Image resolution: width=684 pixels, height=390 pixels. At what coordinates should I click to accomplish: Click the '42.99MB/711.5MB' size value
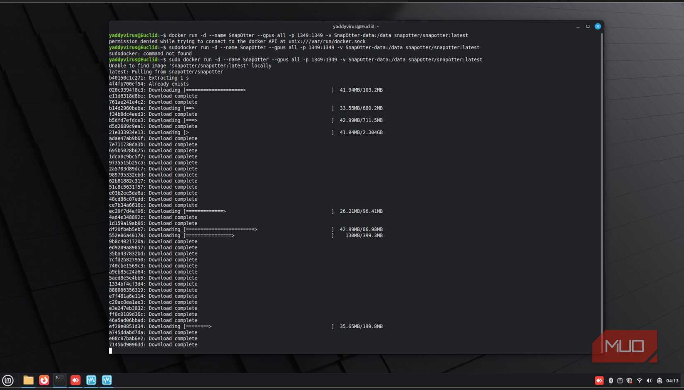coord(361,120)
